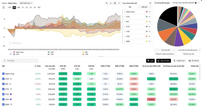Toggle BID series in chart legend
Screen dimensions: 202x108
[x=85, y=52]
